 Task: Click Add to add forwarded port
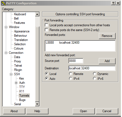coord(107,61)
